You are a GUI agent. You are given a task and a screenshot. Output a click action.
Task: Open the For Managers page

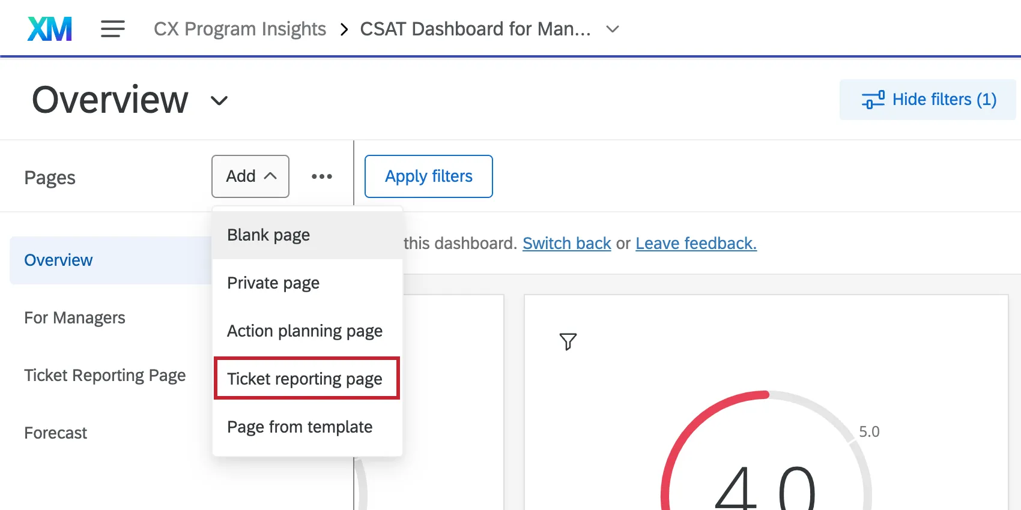74,318
